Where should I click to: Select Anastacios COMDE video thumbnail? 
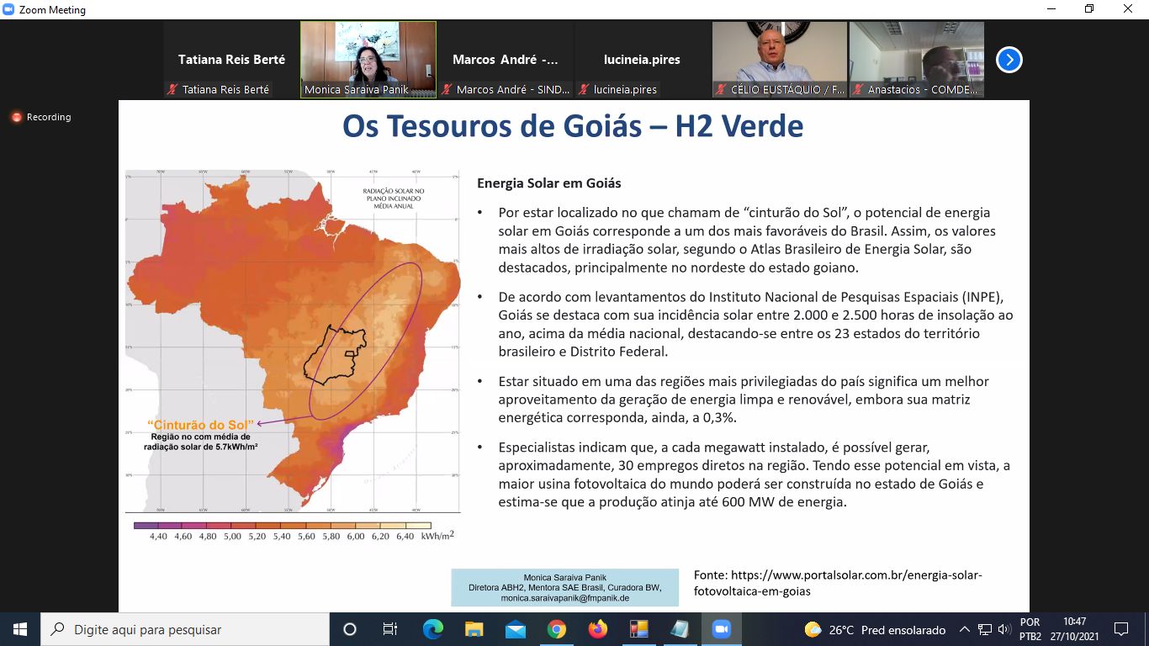tap(917, 60)
